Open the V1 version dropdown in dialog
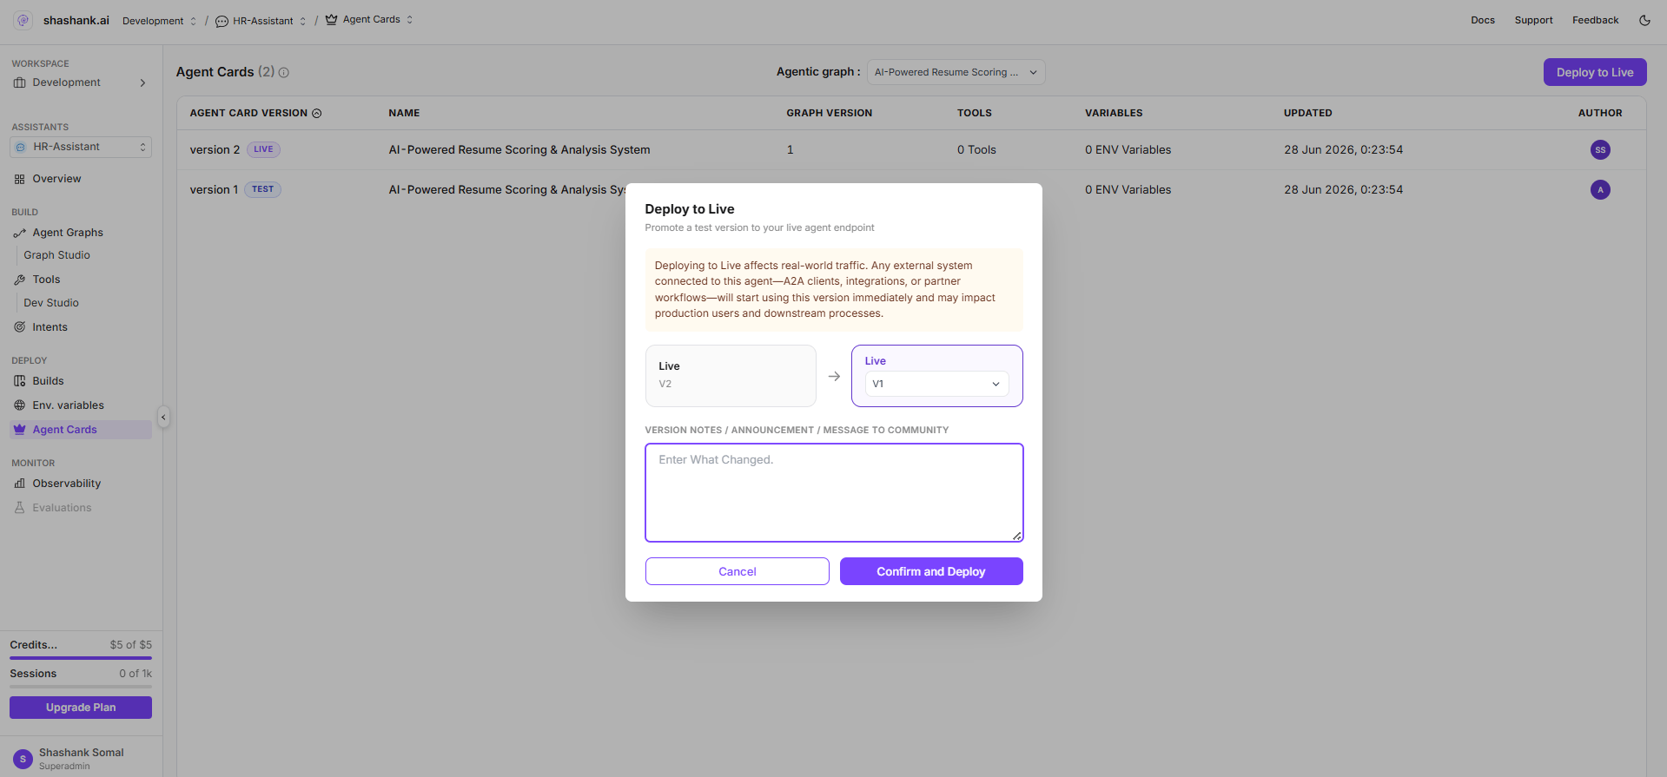The height and width of the screenshot is (777, 1667). pos(936,384)
